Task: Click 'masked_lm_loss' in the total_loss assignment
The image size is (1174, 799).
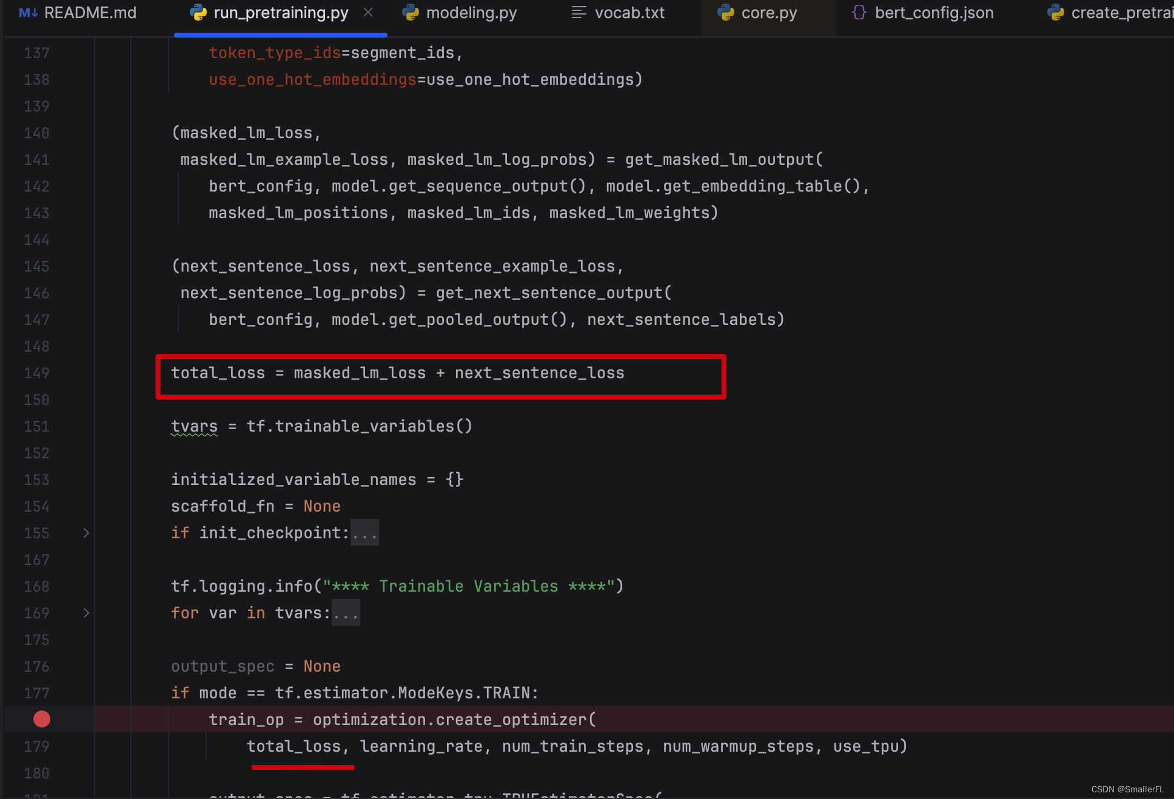Action: pos(360,373)
